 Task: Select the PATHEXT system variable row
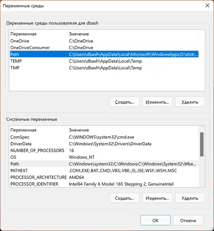click(19, 171)
